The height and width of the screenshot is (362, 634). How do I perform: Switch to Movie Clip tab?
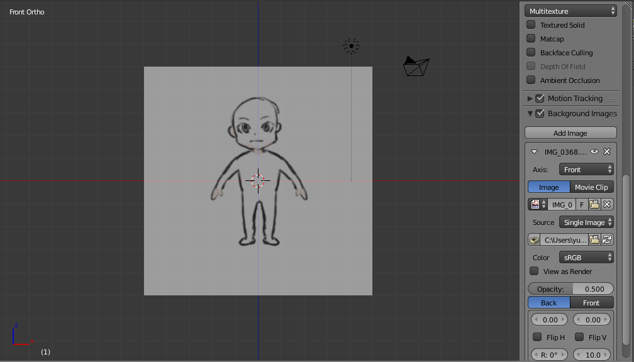[x=591, y=187]
